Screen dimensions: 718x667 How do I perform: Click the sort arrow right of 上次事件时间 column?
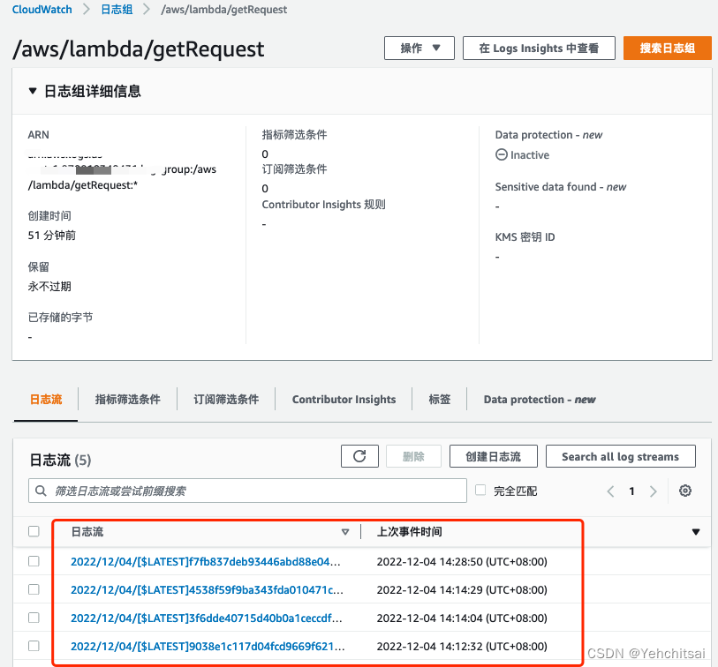696,532
